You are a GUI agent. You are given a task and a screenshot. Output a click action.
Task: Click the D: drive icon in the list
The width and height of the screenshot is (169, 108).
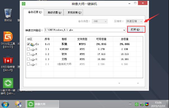pos(33,50)
